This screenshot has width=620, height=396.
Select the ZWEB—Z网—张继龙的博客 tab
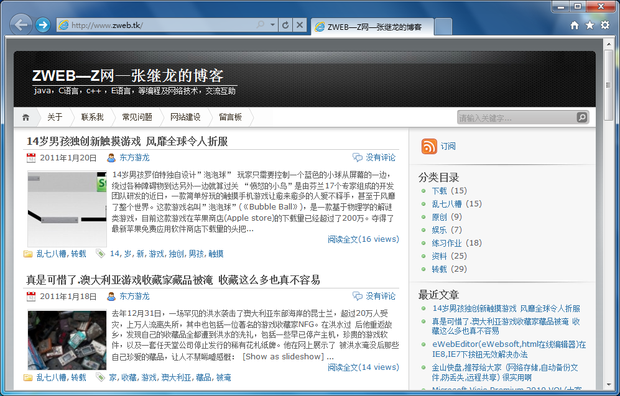click(372, 27)
